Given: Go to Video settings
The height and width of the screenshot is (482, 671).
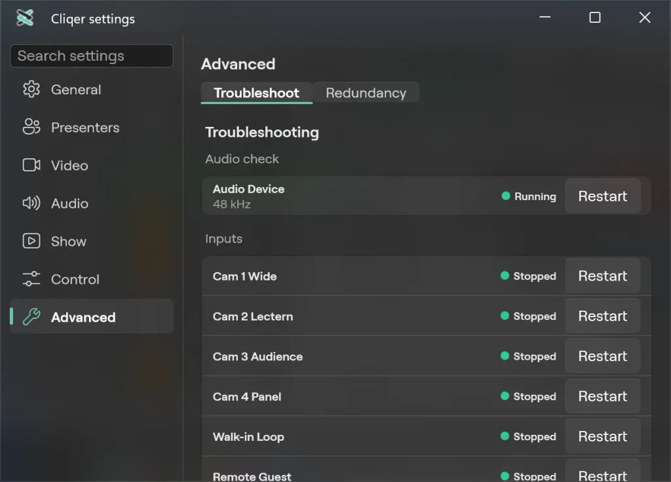Looking at the screenshot, I should 92,165.
